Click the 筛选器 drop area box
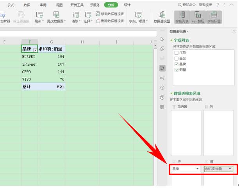Image resolution: width=239 pixels, height=188 pixels. coord(186,133)
